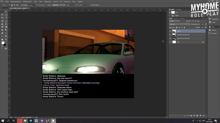The image size is (220, 123).
Task: Select the Type tool
Action: click(6, 33)
